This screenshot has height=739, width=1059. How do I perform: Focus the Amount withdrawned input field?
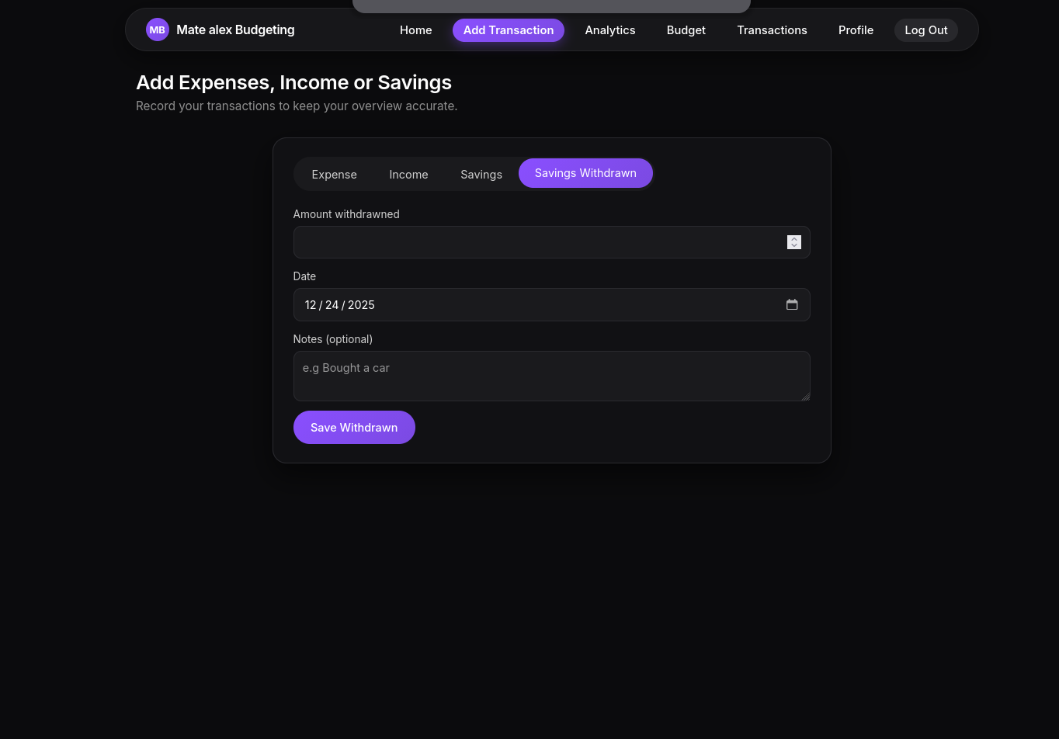[x=536, y=242]
